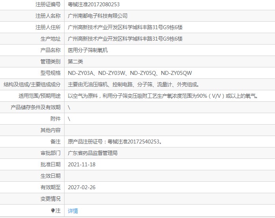Click the 注册人住所 address value
The height and width of the screenshot is (218, 275).
coord(125,27)
